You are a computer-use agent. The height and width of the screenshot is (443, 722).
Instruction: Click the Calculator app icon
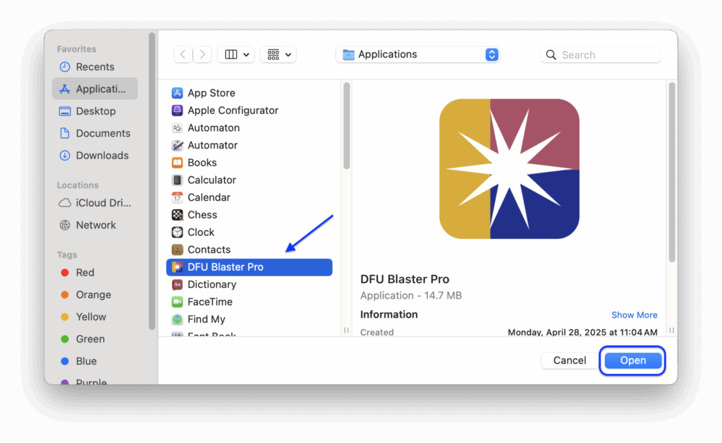pos(177,180)
